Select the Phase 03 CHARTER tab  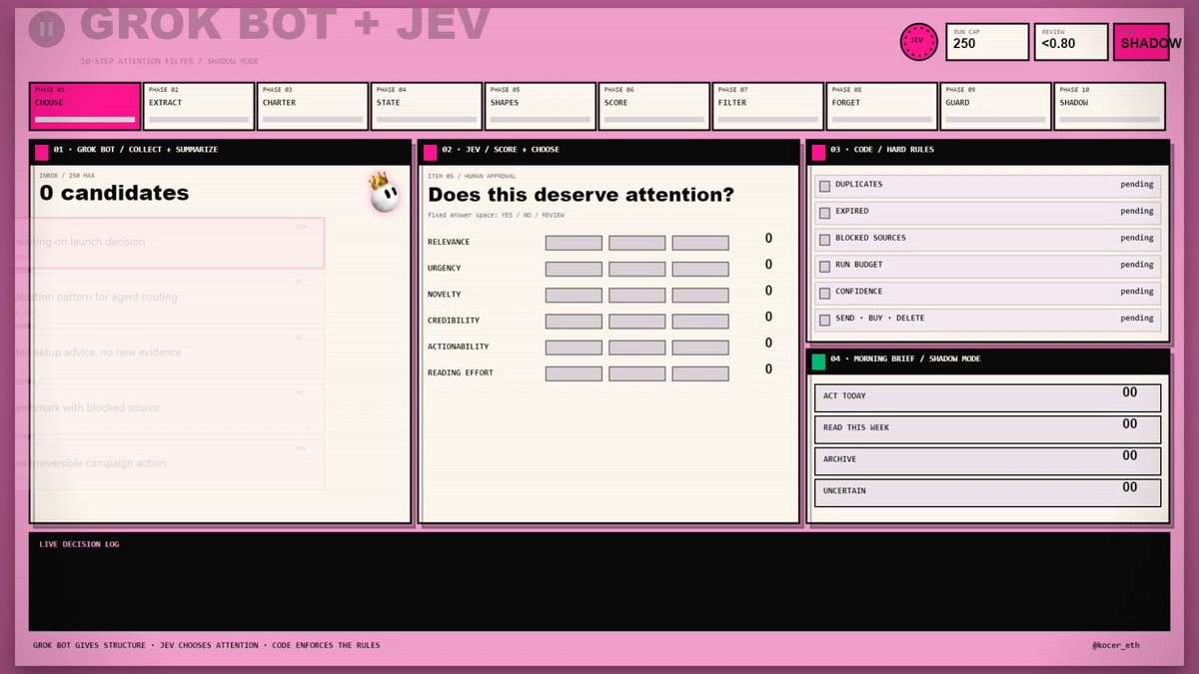(x=313, y=106)
